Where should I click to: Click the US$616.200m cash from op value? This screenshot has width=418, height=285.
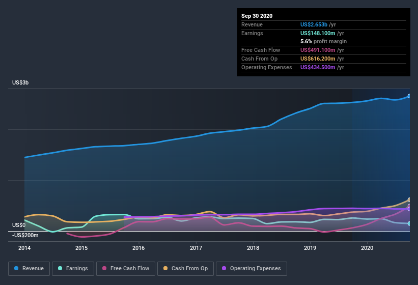[318, 59]
